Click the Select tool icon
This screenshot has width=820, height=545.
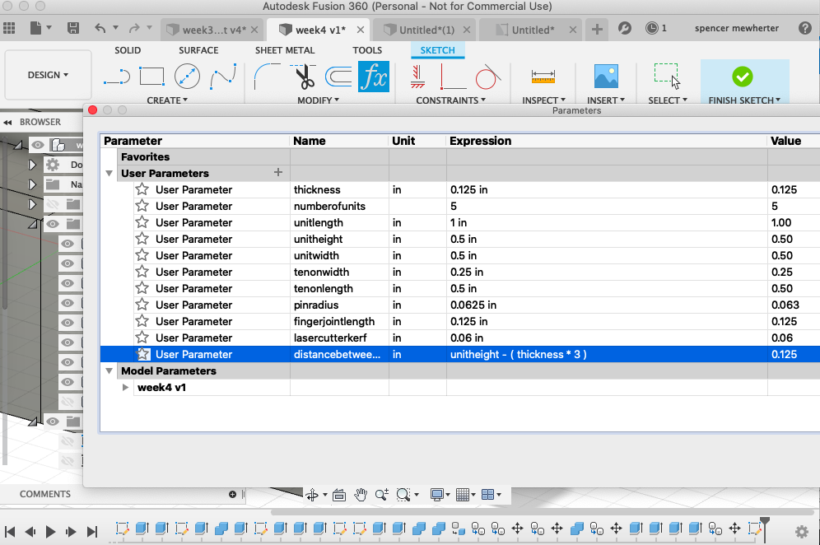pyautogui.click(x=668, y=77)
